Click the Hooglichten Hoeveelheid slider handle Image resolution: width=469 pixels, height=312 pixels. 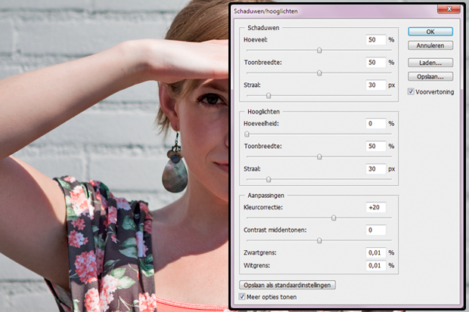click(x=247, y=134)
